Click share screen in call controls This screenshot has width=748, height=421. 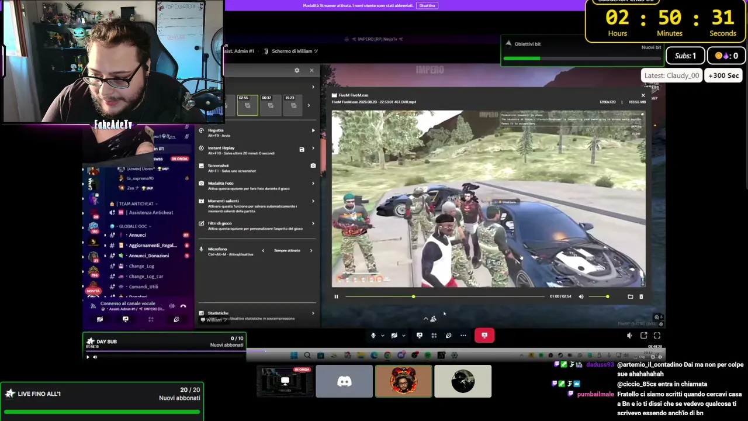pos(419,336)
